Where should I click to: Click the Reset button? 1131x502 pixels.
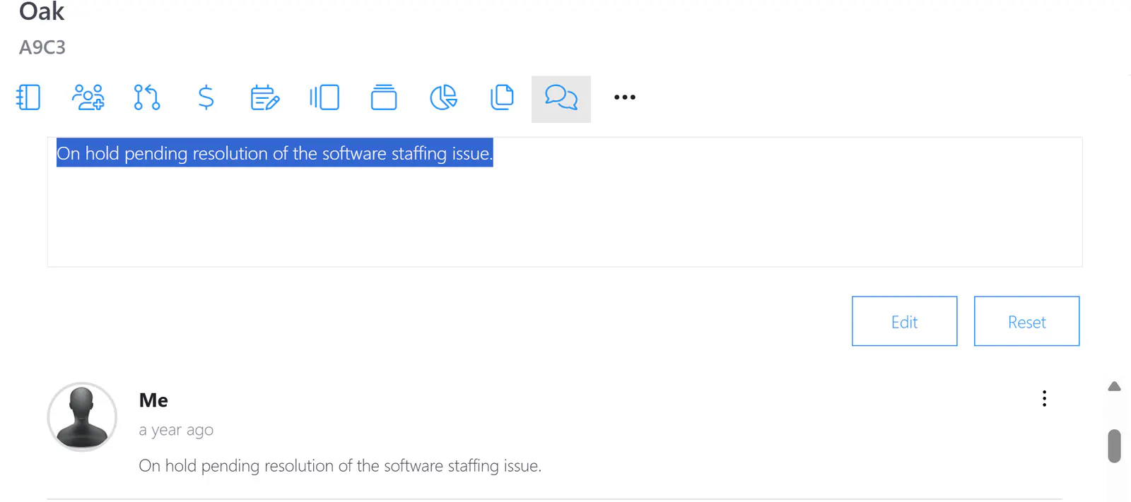pyautogui.click(x=1027, y=321)
